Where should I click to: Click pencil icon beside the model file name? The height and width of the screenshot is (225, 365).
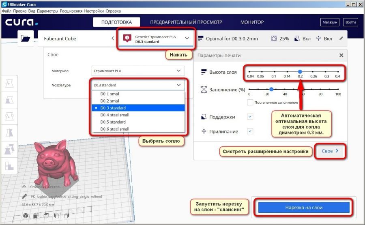(24, 196)
